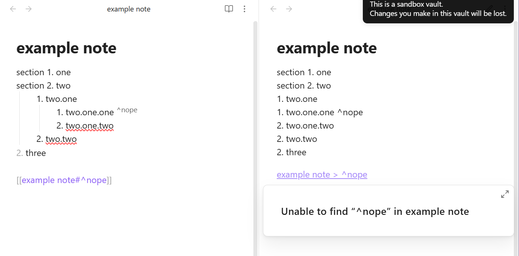Image resolution: width=519 pixels, height=256 pixels.
Task: Click the [[example note#^nope]] wikilink in the editor
Action: [64, 180]
